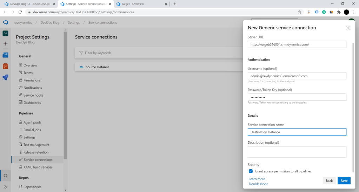
Task: Click the Back button
Action: coord(329,181)
